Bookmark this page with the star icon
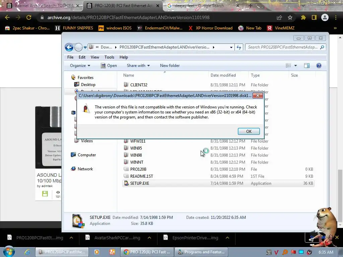 (x=290, y=17)
